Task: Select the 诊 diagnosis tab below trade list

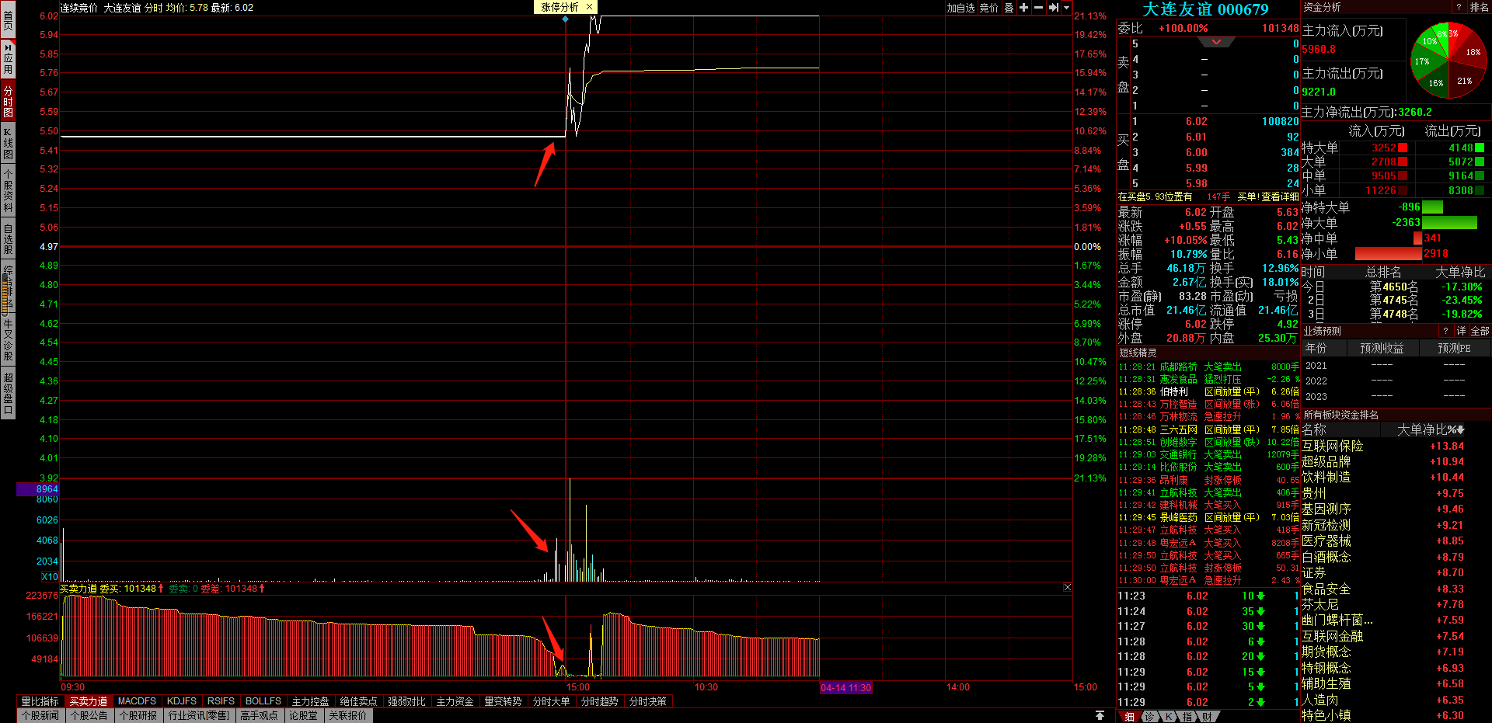Action: coord(1149,717)
